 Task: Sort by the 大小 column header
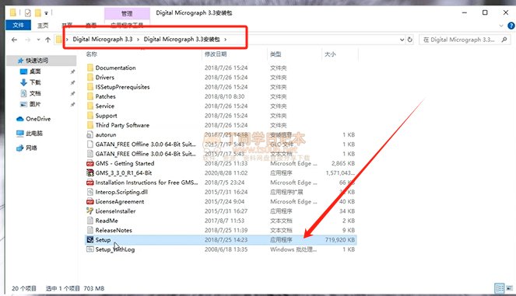point(330,54)
